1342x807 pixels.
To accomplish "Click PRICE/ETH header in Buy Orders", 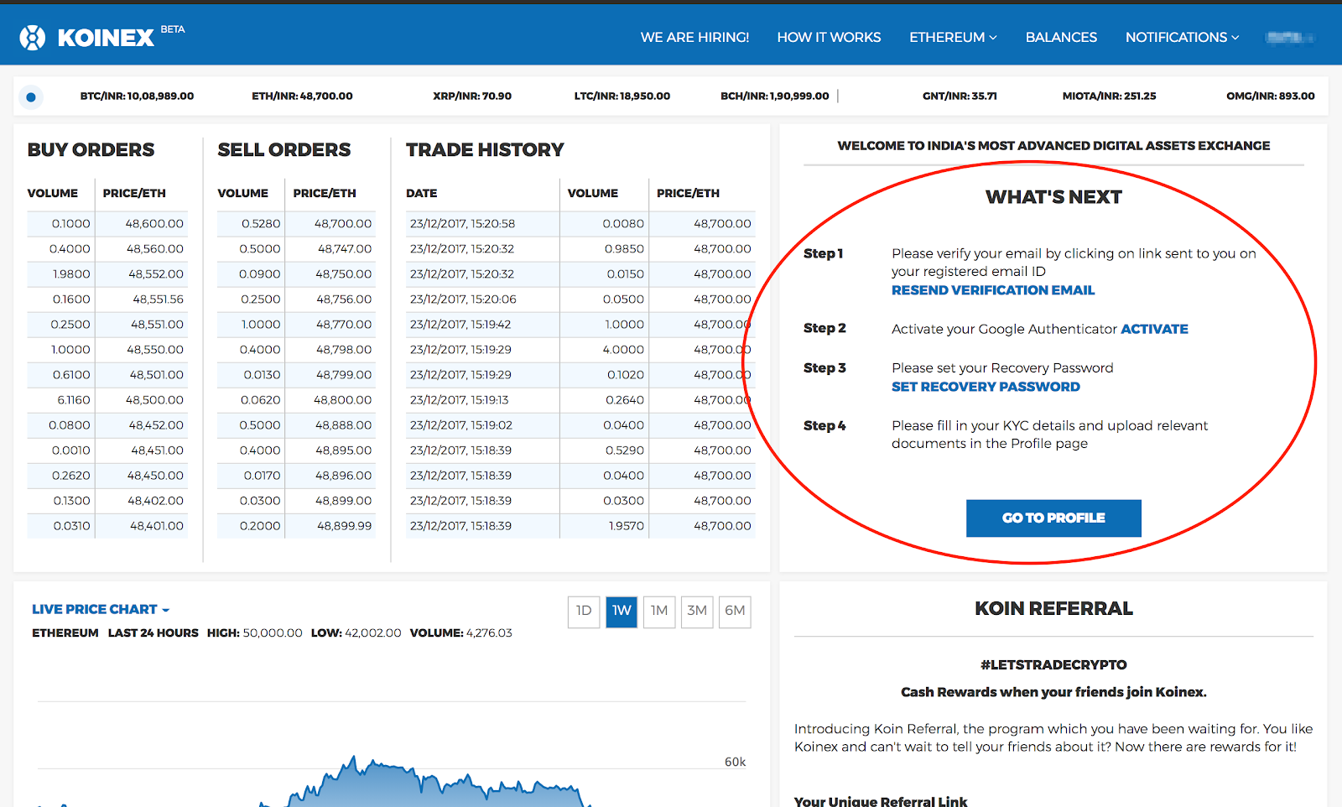I will [134, 193].
